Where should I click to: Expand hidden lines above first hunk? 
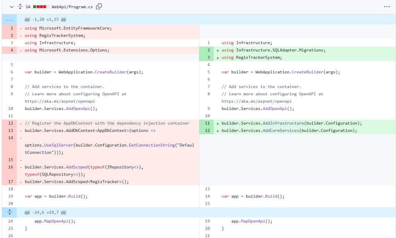pos(9,20)
